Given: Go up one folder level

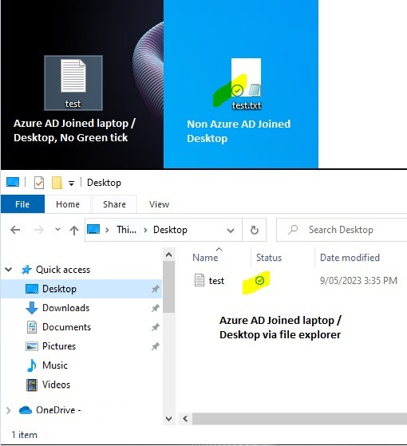Looking at the screenshot, I should point(74,230).
